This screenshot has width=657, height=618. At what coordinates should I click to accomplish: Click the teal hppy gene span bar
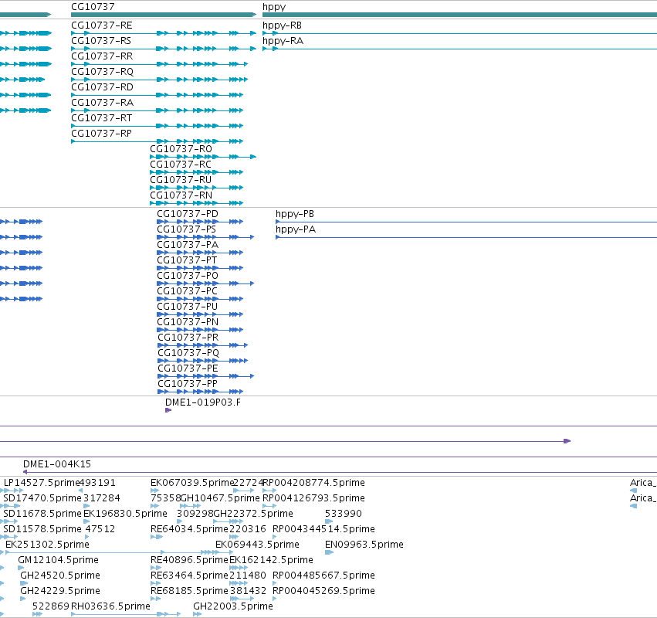(459, 15)
